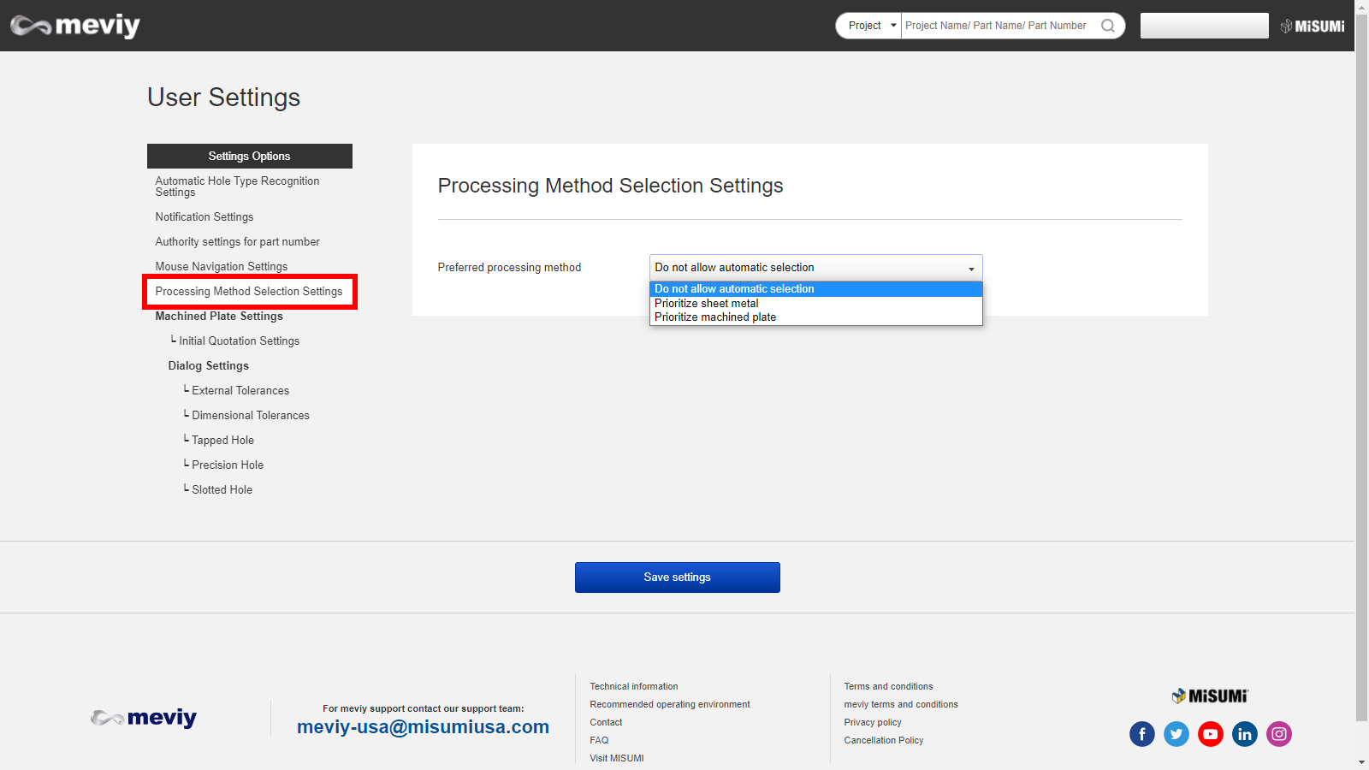Click the footer meviy logo

[144, 718]
